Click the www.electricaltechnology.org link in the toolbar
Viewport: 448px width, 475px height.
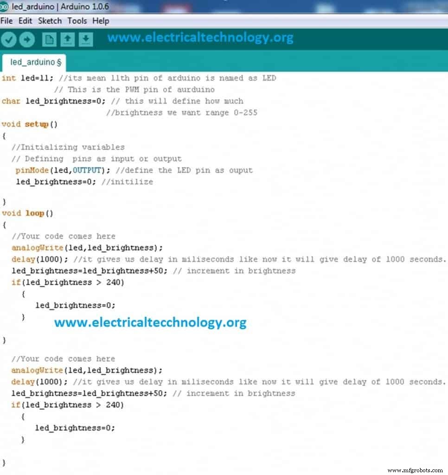pos(201,37)
